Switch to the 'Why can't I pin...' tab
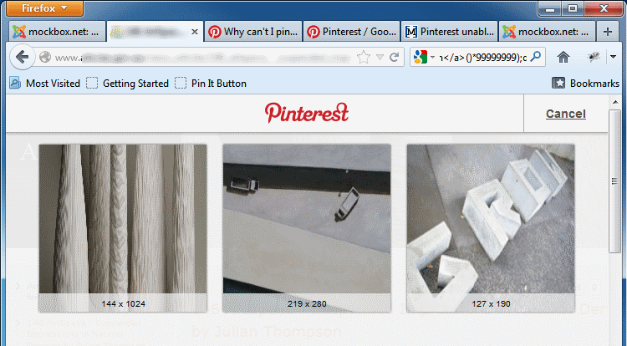Viewport: 627px width, 346px height. [253, 32]
